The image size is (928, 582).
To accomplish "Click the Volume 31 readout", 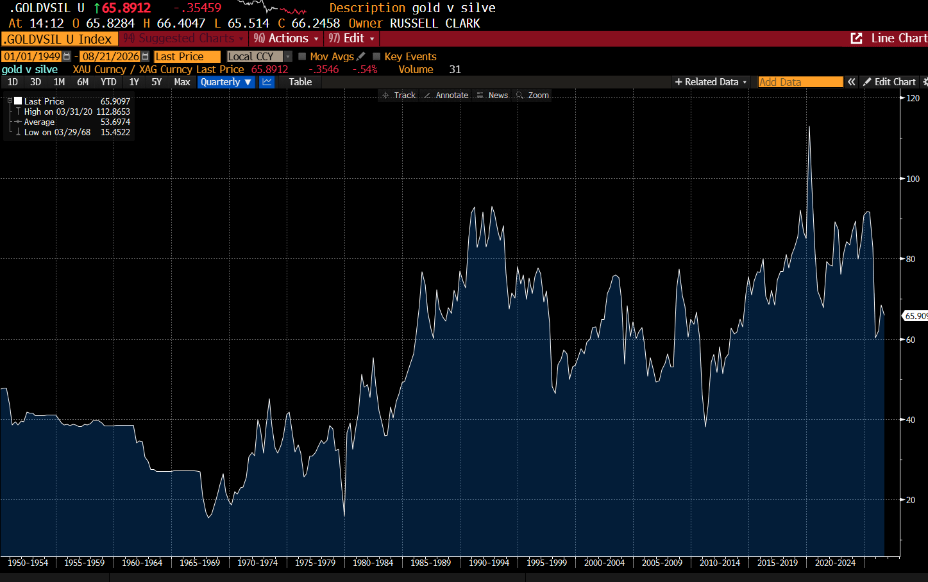I will [x=430, y=69].
